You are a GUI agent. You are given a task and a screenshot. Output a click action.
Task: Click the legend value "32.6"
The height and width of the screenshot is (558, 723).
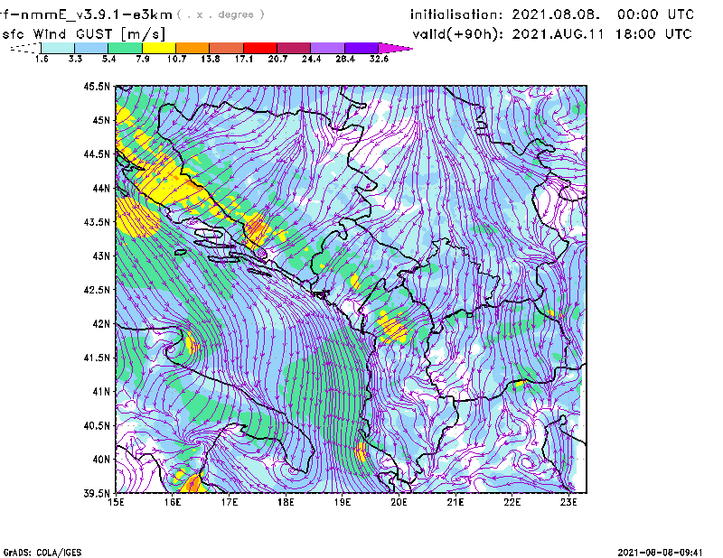click(379, 59)
